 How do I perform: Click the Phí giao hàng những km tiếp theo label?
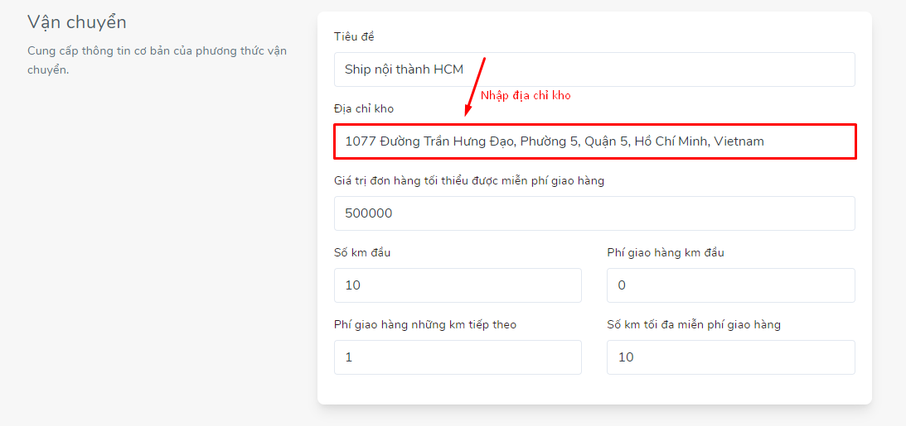pyautogui.click(x=425, y=324)
